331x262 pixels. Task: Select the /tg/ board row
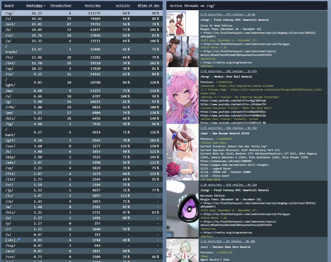click(82, 124)
